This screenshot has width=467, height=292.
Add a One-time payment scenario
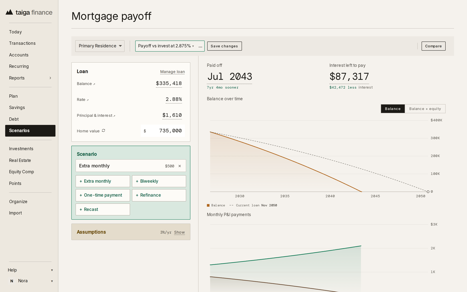(x=103, y=195)
